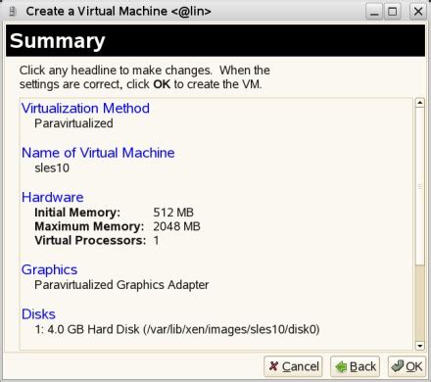Open the Disks configuration headline
This screenshot has height=382, width=431.
38,314
